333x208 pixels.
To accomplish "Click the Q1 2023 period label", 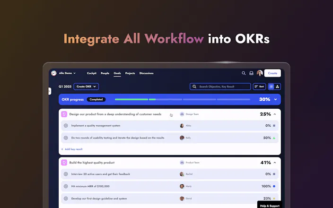I will tap(65, 87).
